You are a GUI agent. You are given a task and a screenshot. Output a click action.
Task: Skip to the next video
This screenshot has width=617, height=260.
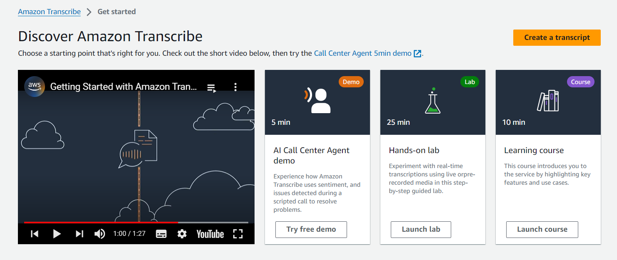[x=79, y=234]
